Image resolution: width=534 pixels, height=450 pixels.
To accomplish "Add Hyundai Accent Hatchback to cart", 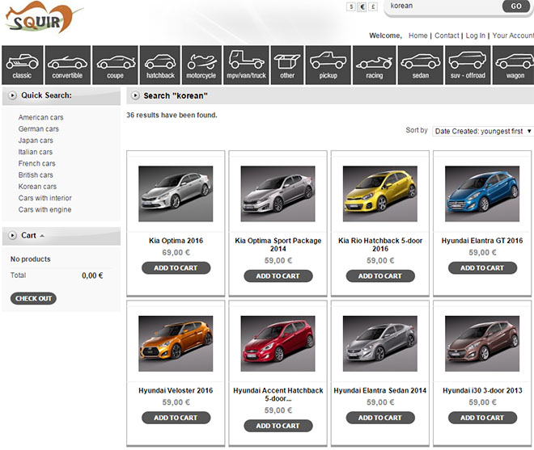I will coord(278,426).
